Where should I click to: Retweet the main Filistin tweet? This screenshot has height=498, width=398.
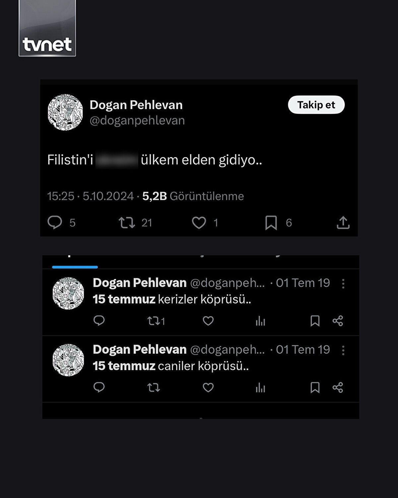coord(127,222)
